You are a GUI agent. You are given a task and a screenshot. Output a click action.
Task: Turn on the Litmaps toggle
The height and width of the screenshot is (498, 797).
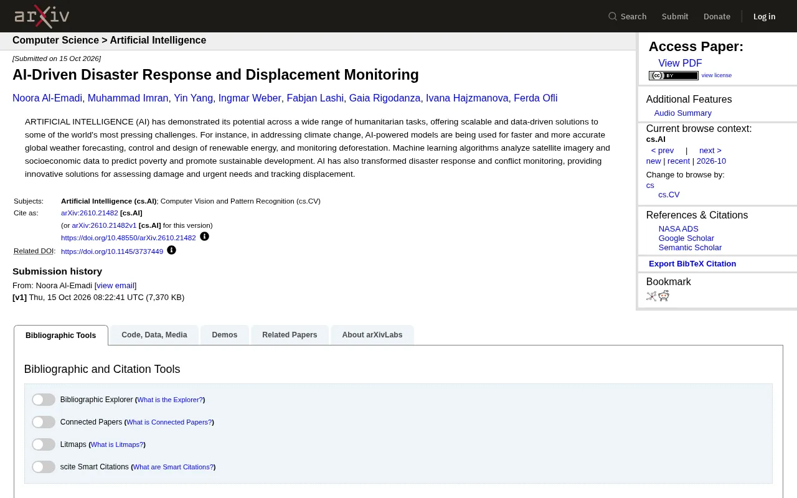[x=44, y=444]
